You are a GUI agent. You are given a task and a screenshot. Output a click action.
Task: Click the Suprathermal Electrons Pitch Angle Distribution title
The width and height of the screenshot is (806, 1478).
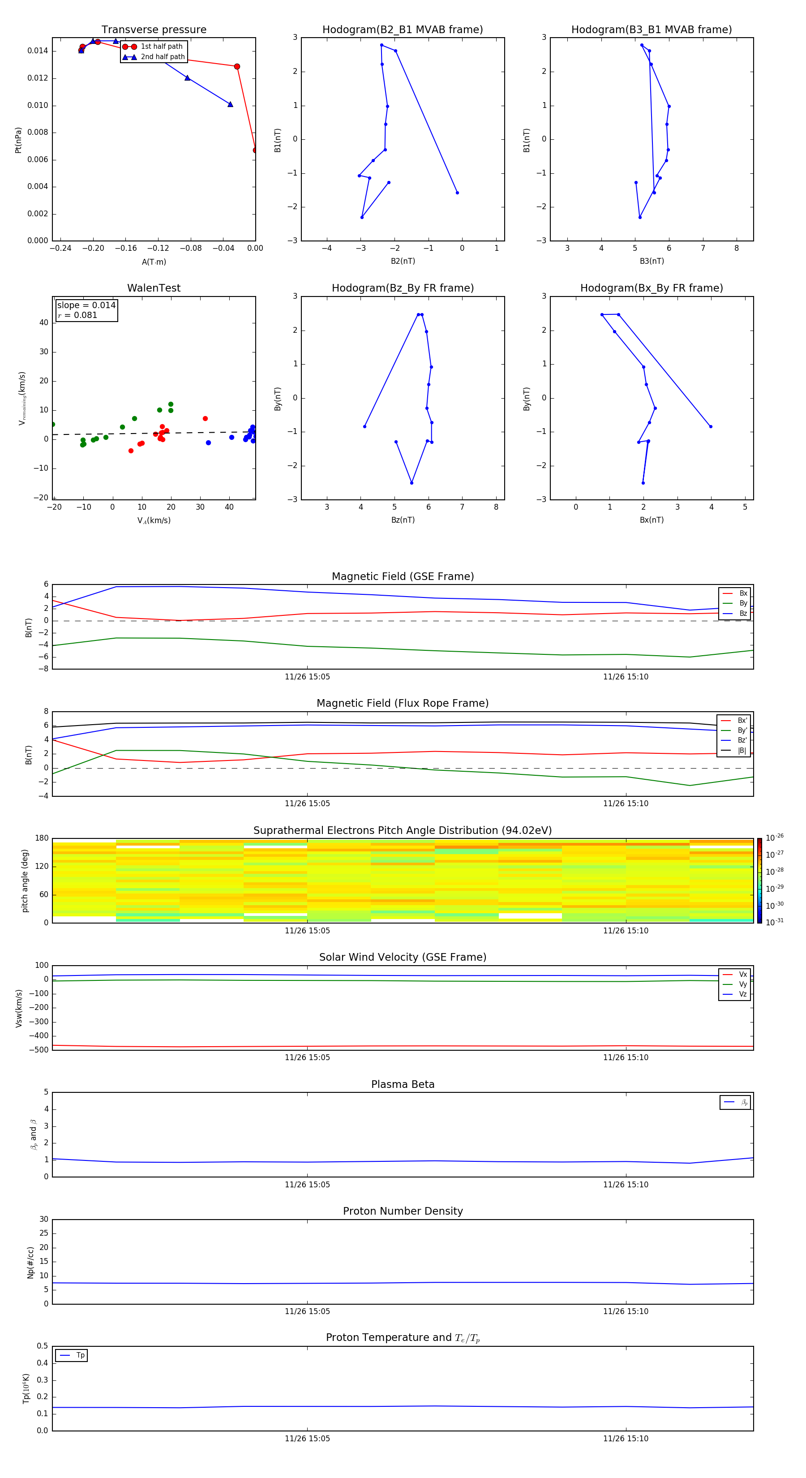(x=403, y=831)
